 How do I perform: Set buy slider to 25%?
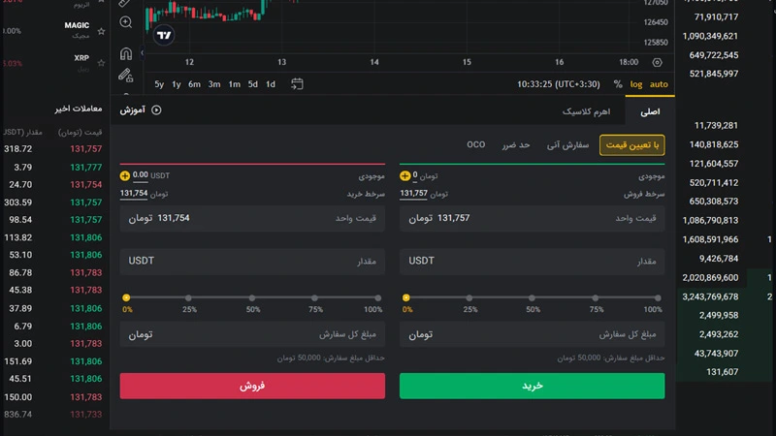[x=469, y=298]
